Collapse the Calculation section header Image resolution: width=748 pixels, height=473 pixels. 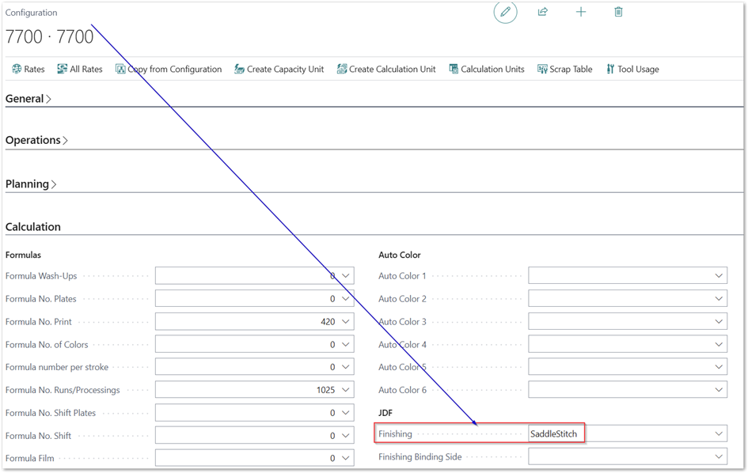(x=33, y=227)
